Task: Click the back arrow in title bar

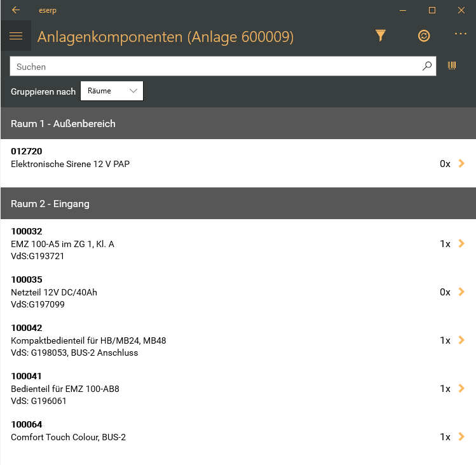Action: click(16, 10)
